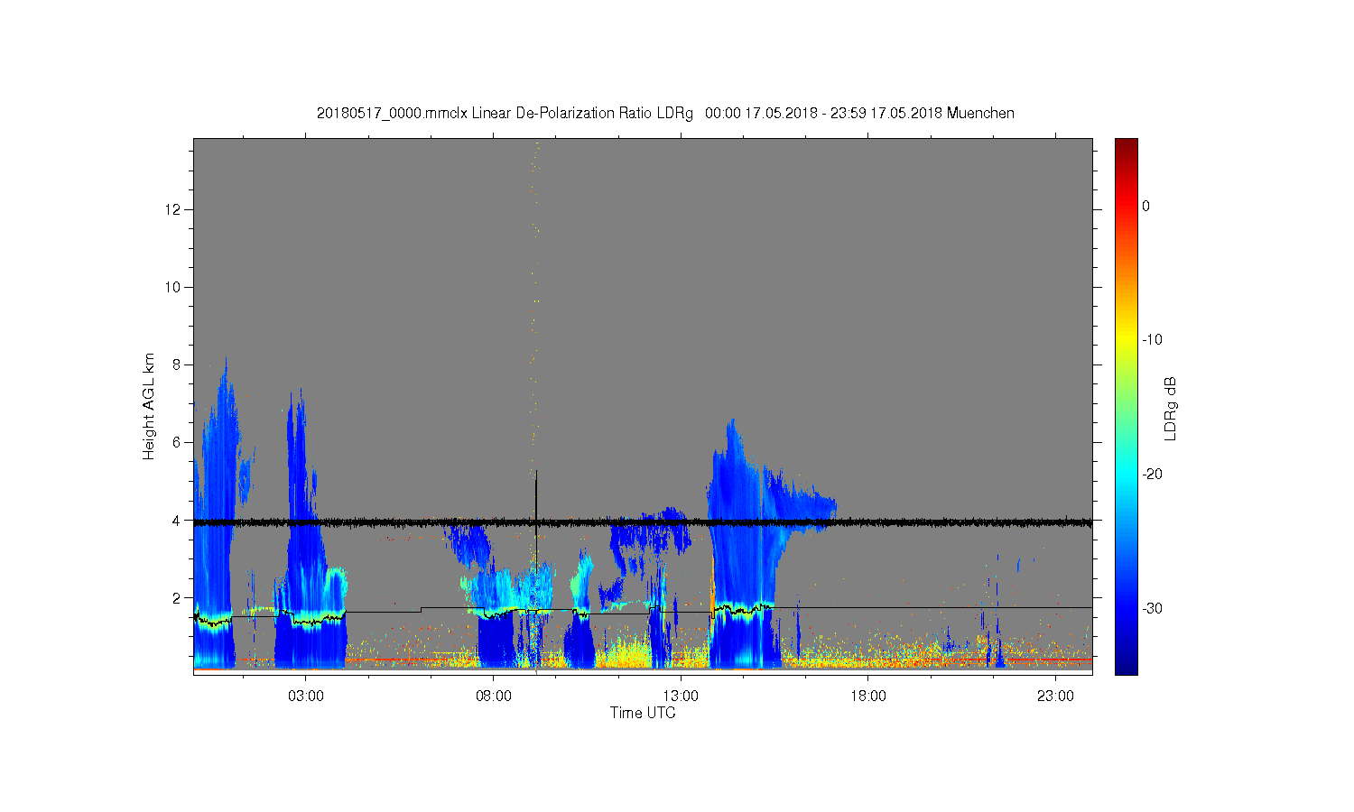Click the 08:00 time tick label

(x=494, y=697)
